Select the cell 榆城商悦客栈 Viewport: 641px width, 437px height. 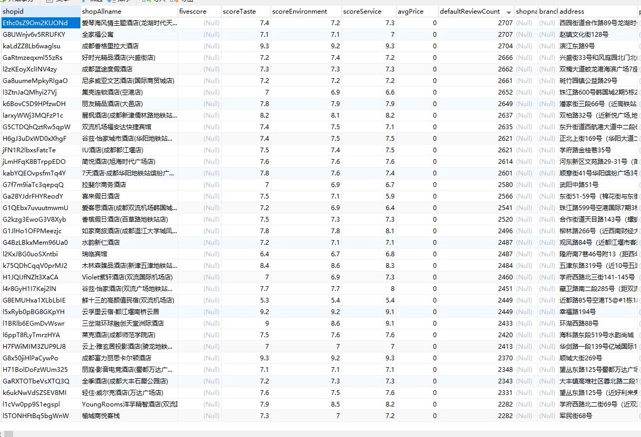[129, 416]
